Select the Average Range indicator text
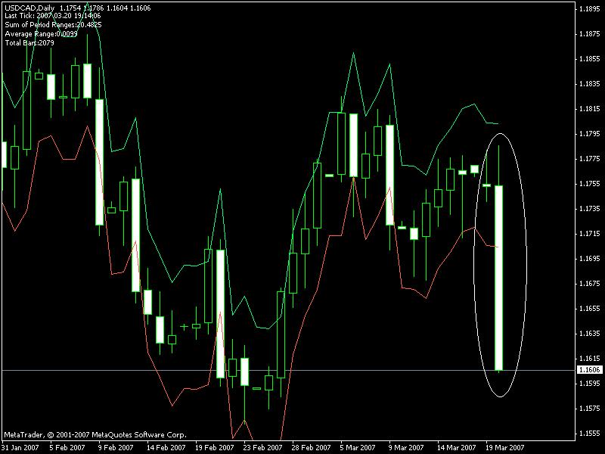 (x=42, y=34)
